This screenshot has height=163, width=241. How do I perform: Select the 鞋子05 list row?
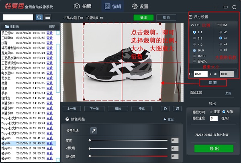(29, 138)
